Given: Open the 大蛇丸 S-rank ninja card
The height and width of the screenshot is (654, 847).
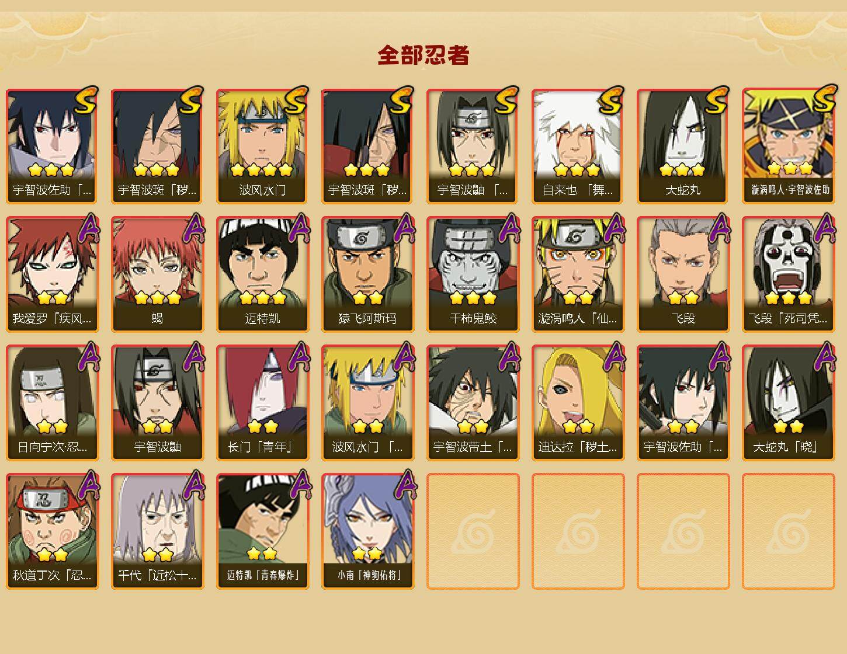Looking at the screenshot, I should [683, 146].
